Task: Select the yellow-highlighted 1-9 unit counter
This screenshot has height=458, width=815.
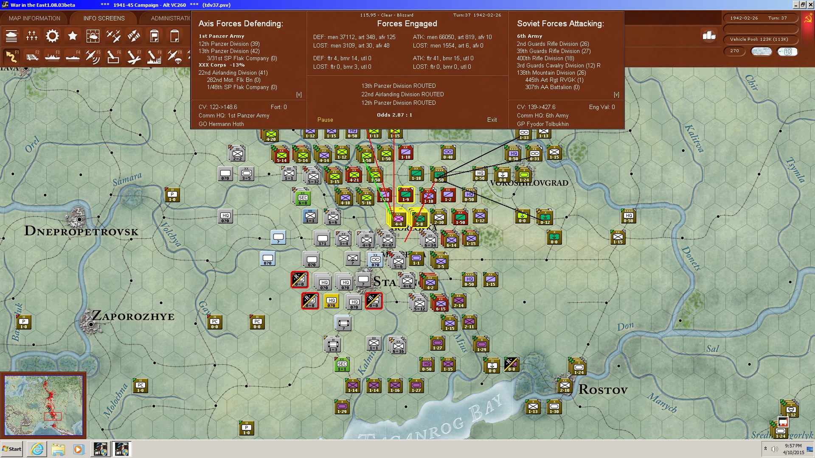Action: tap(405, 195)
